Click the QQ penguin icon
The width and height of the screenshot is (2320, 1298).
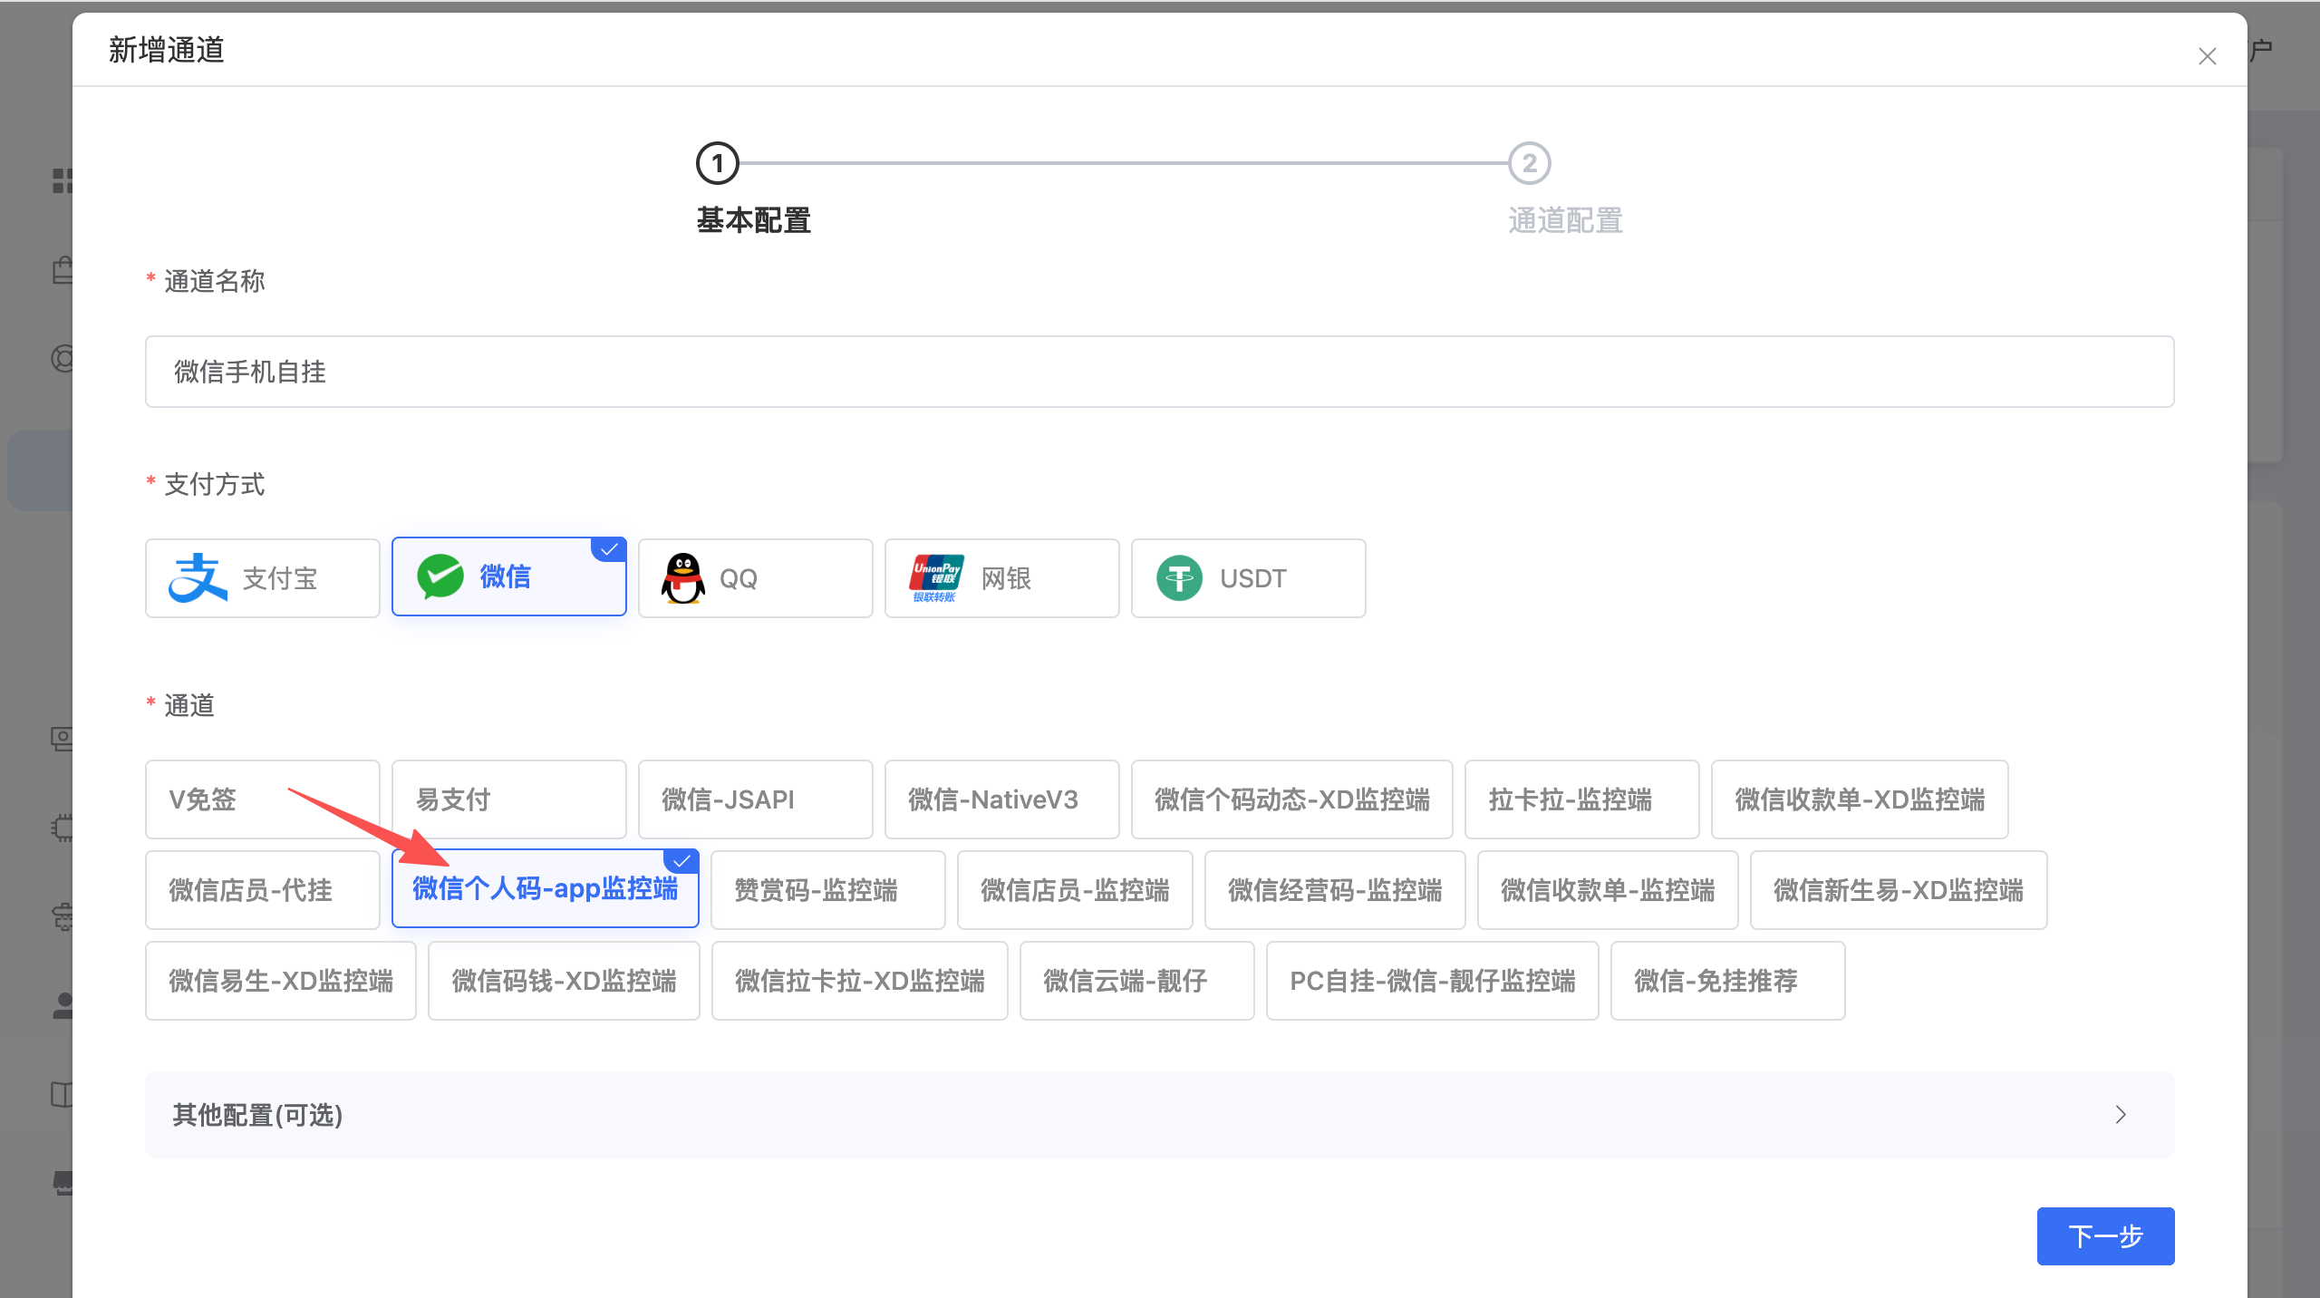click(683, 578)
